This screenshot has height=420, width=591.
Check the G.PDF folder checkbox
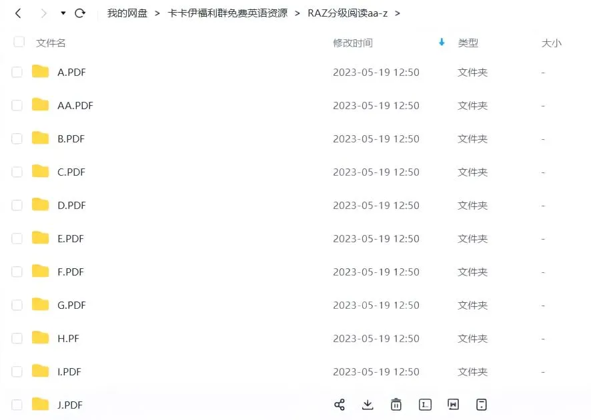point(17,305)
